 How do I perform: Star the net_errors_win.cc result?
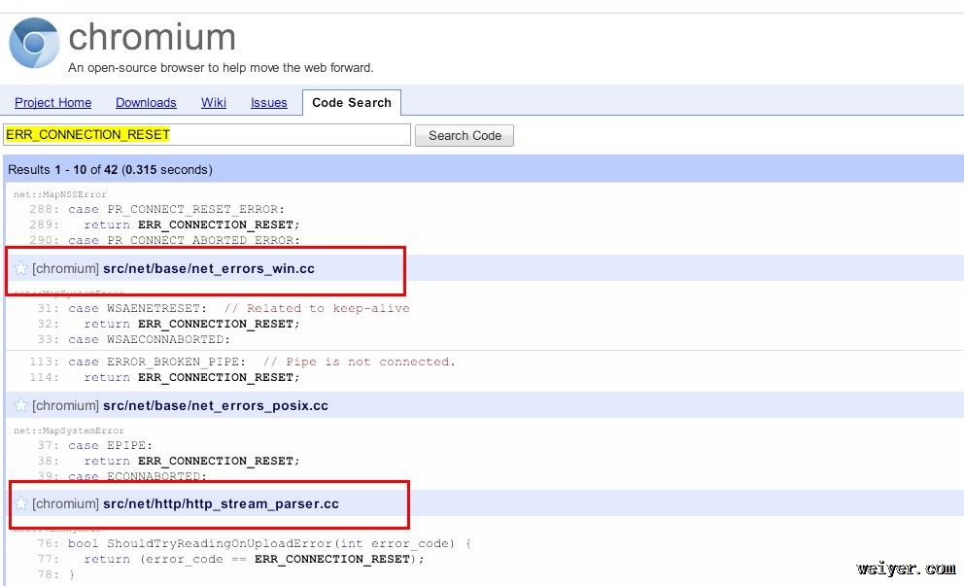[21, 268]
